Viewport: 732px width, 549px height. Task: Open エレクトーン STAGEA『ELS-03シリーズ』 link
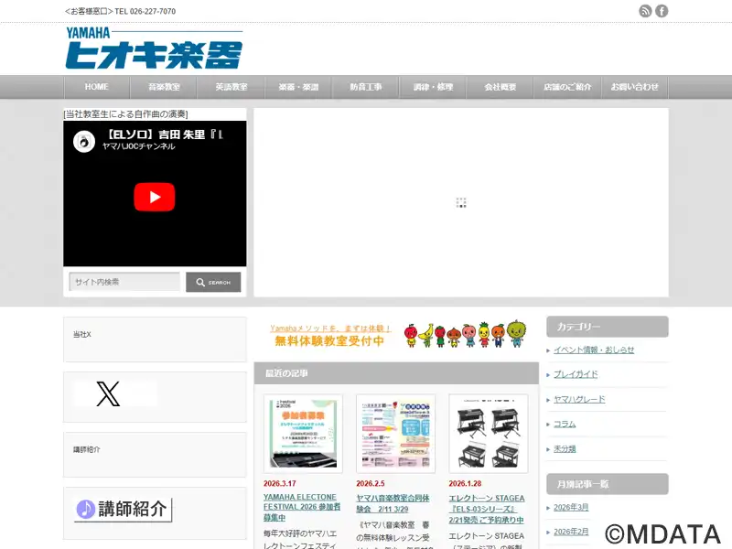(x=487, y=509)
